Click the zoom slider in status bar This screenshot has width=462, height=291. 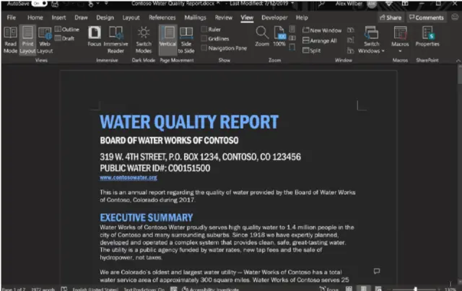415,288
